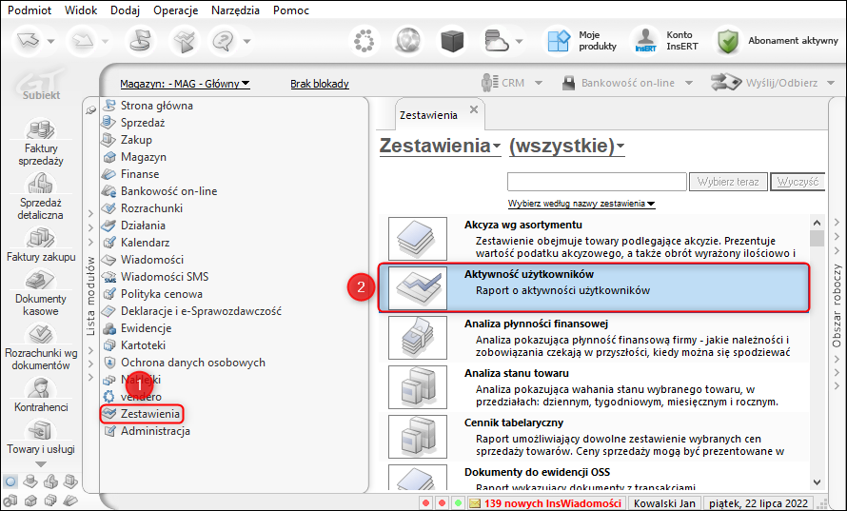Click the cloud server icon in toolbar

[496, 41]
